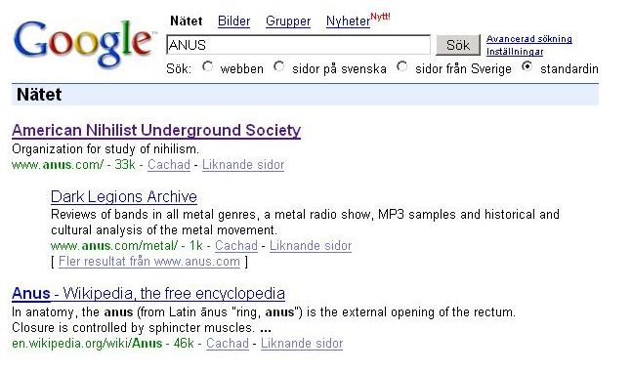
Task: Open Liknande sidor for Dark Legions Archive
Action: pyautogui.click(x=311, y=245)
